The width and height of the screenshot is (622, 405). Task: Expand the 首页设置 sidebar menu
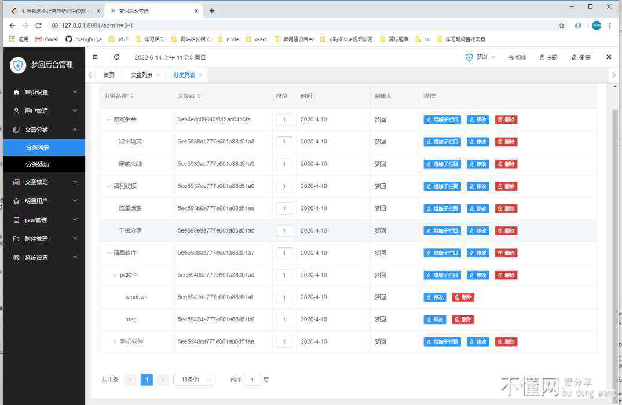[44, 92]
